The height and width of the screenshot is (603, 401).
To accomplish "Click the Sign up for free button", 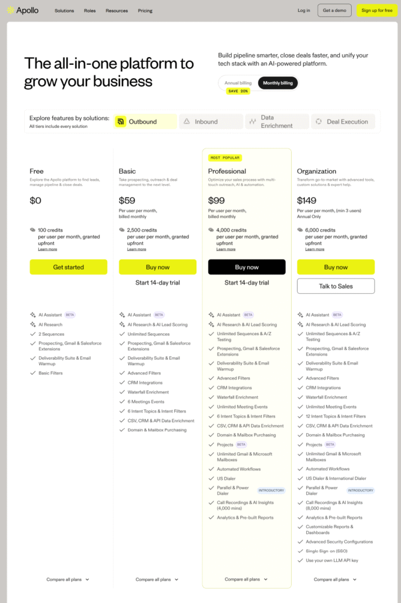I will [x=376, y=10].
